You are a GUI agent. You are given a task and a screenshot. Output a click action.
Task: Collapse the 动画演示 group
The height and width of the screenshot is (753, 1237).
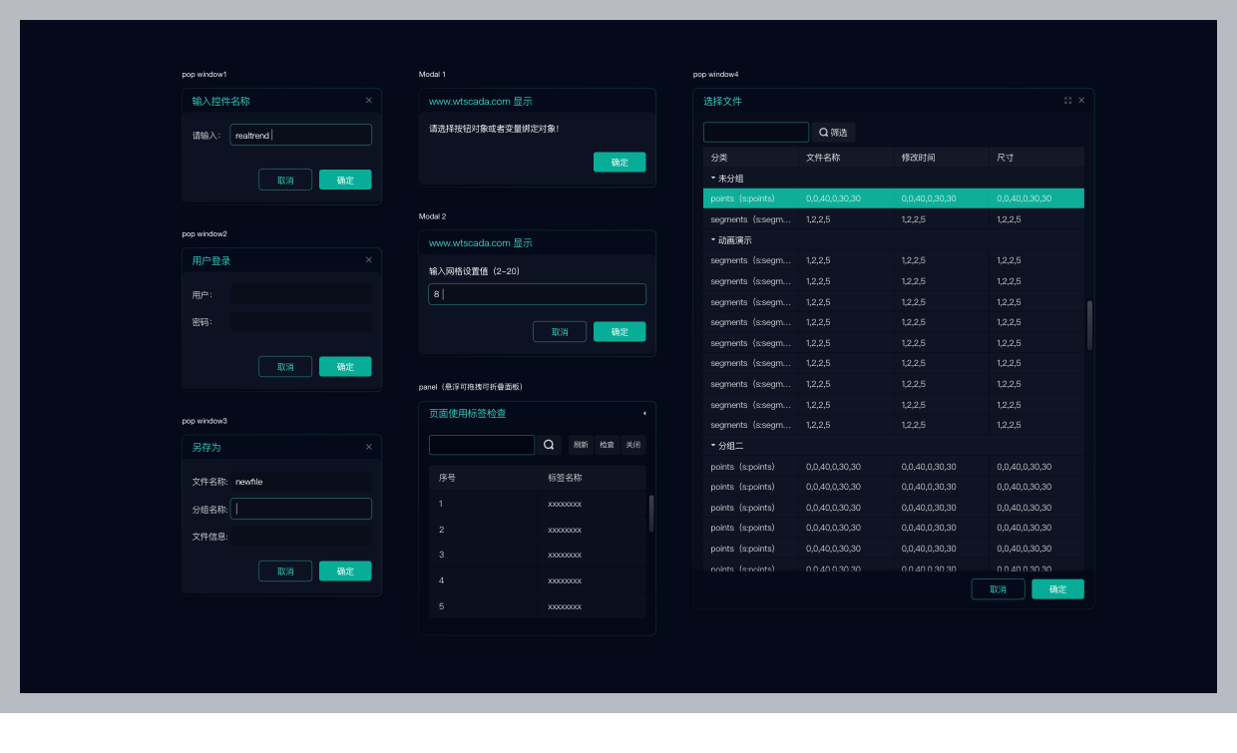coord(713,240)
